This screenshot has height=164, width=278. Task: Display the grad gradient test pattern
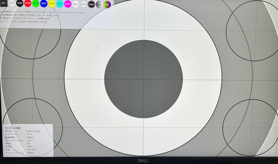[99, 5]
